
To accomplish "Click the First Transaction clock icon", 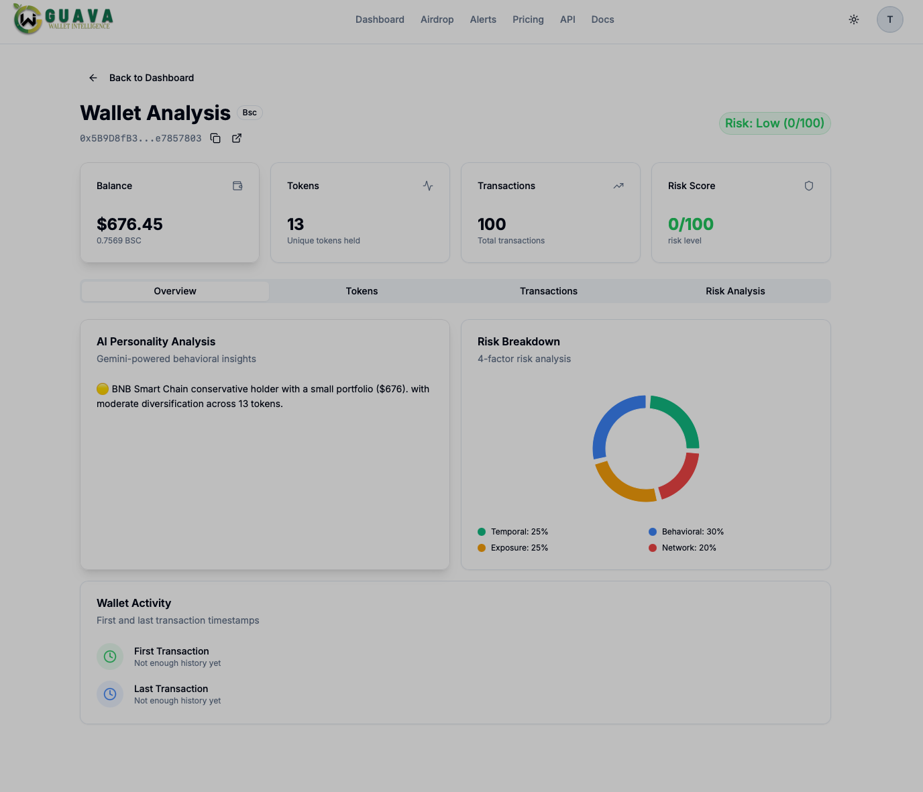I will [x=110, y=657].
